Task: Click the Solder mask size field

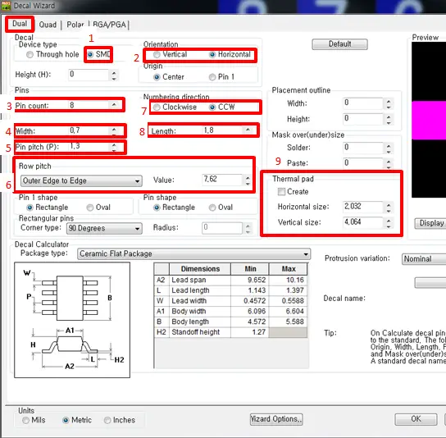Action: click(x=363, y=148)
